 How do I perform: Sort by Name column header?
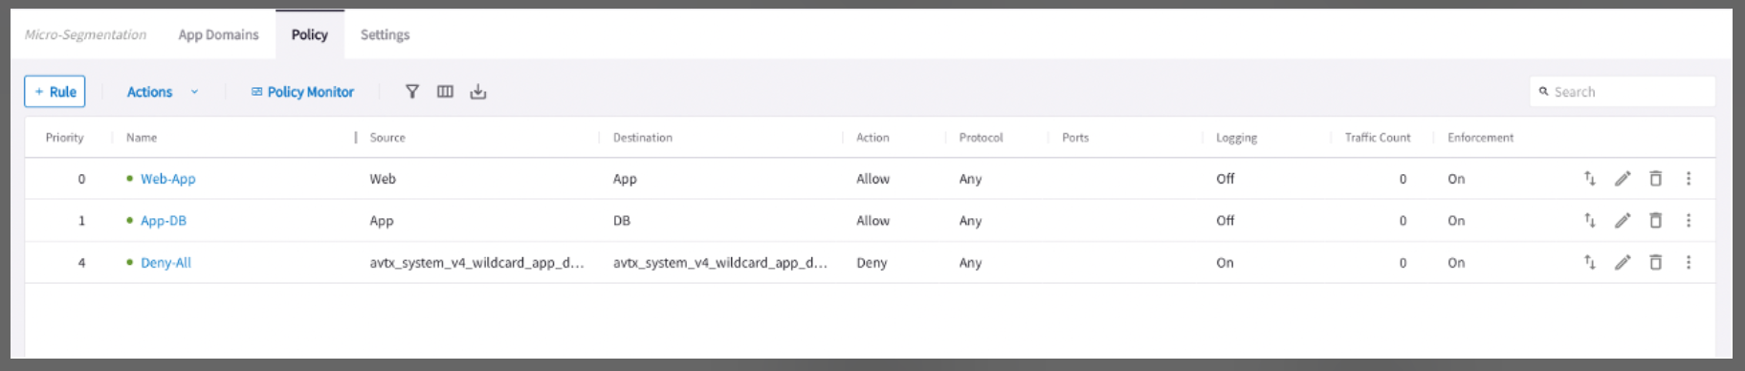pyautogui.click(x=142, y=138)
